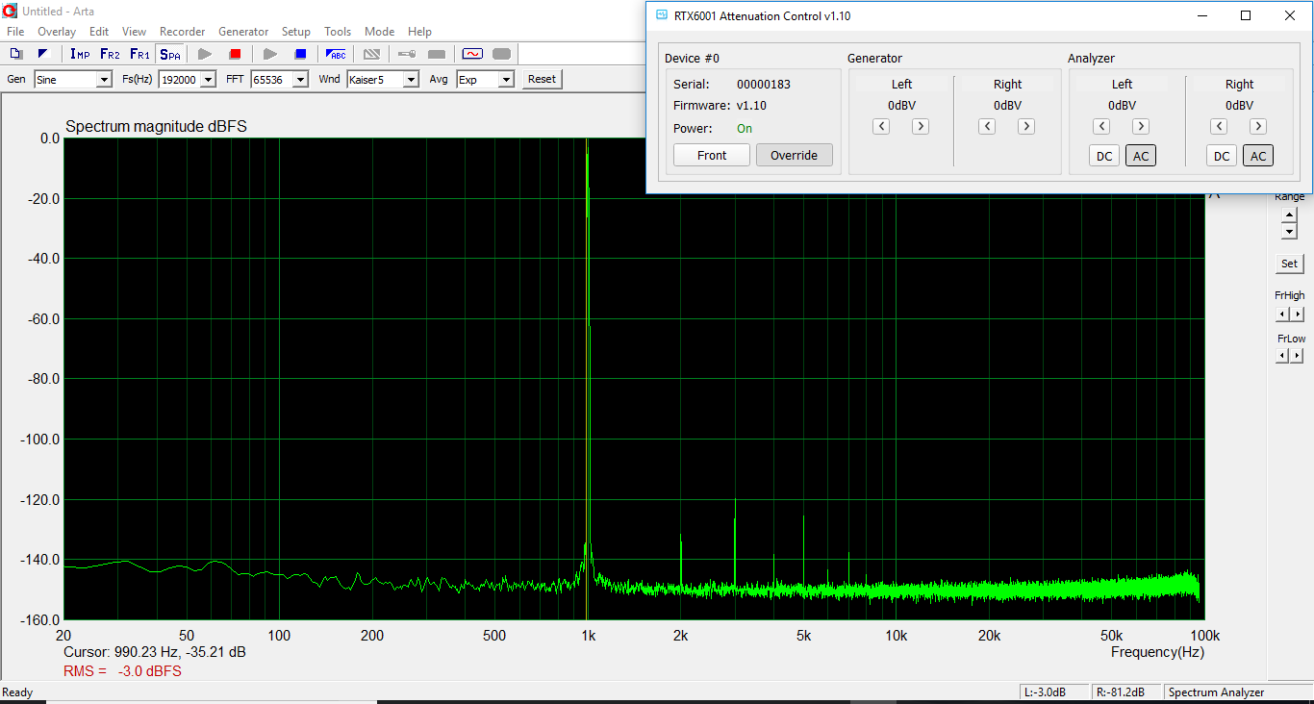
Task: Select AC coupling for Analyzer Right
Action: 1258,156
